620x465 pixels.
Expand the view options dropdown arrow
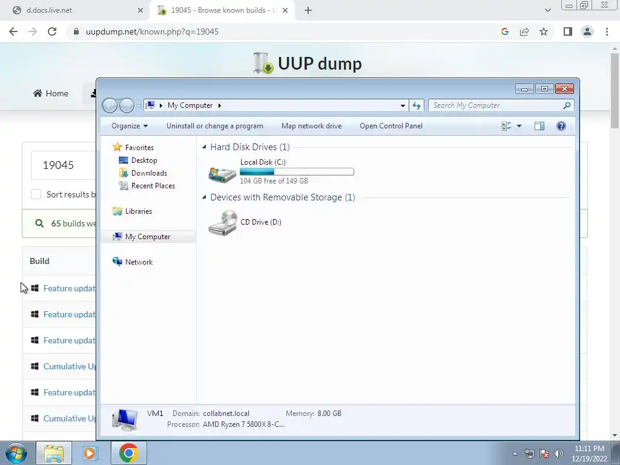(519, 126)
